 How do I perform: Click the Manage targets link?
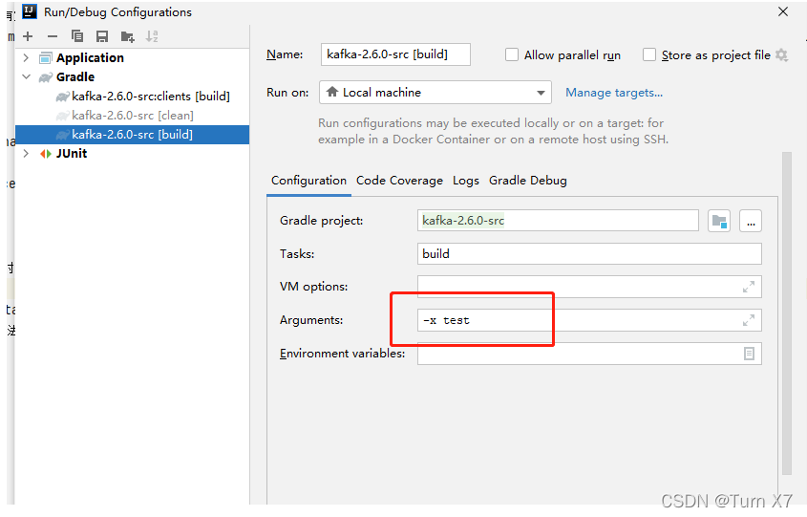(614, 93)
